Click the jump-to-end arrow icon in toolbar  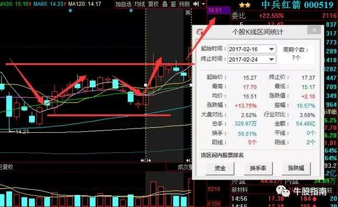click(196, 4)
